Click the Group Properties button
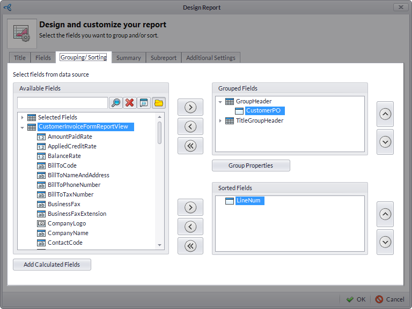 251,166
